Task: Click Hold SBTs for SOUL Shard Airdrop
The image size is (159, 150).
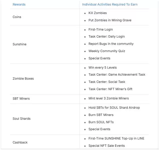Action: pos(114,108)
